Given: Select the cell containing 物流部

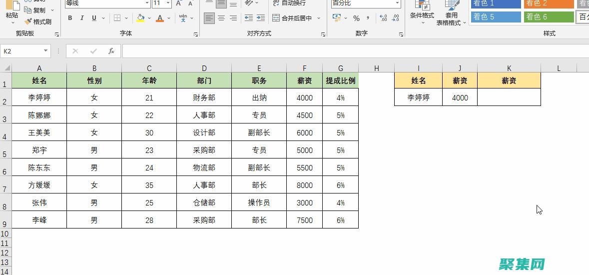Looking at the screenshot, I should click(x=204, y=167).
